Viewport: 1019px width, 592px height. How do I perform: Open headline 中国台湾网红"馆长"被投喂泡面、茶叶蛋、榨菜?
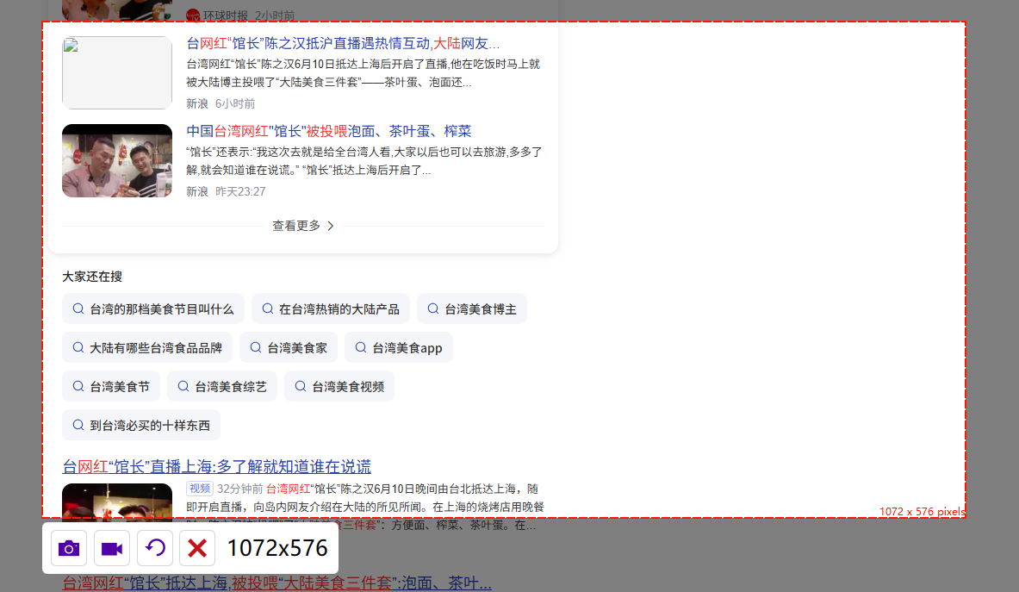pyautogui.click(x=329, y=131)
